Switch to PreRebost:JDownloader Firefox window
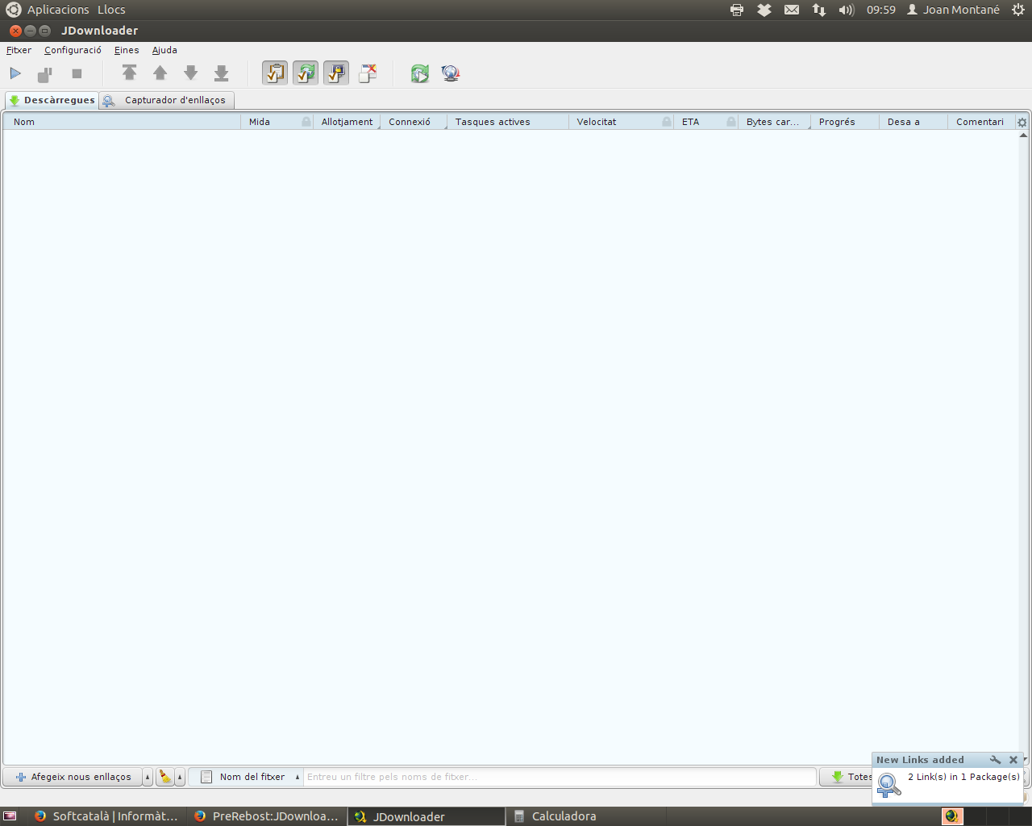This screenshot has width=1032, height=826. click(267, 816)
